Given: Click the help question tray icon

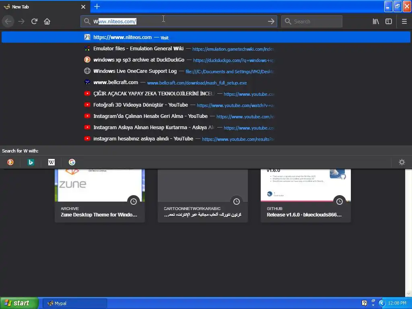Looking at the screenshot, I should pyautogui.click(x=364, y=303).
